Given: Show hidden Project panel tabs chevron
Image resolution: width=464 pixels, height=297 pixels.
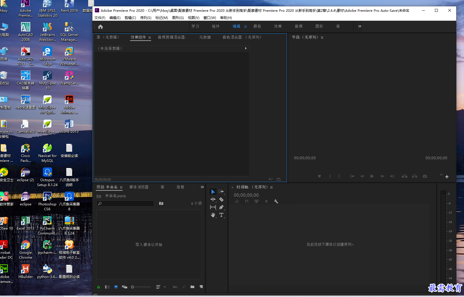Looking at the screenshot, I should 202,187.
